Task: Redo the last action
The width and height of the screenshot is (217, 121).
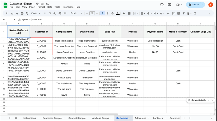Action: [17, 13]
